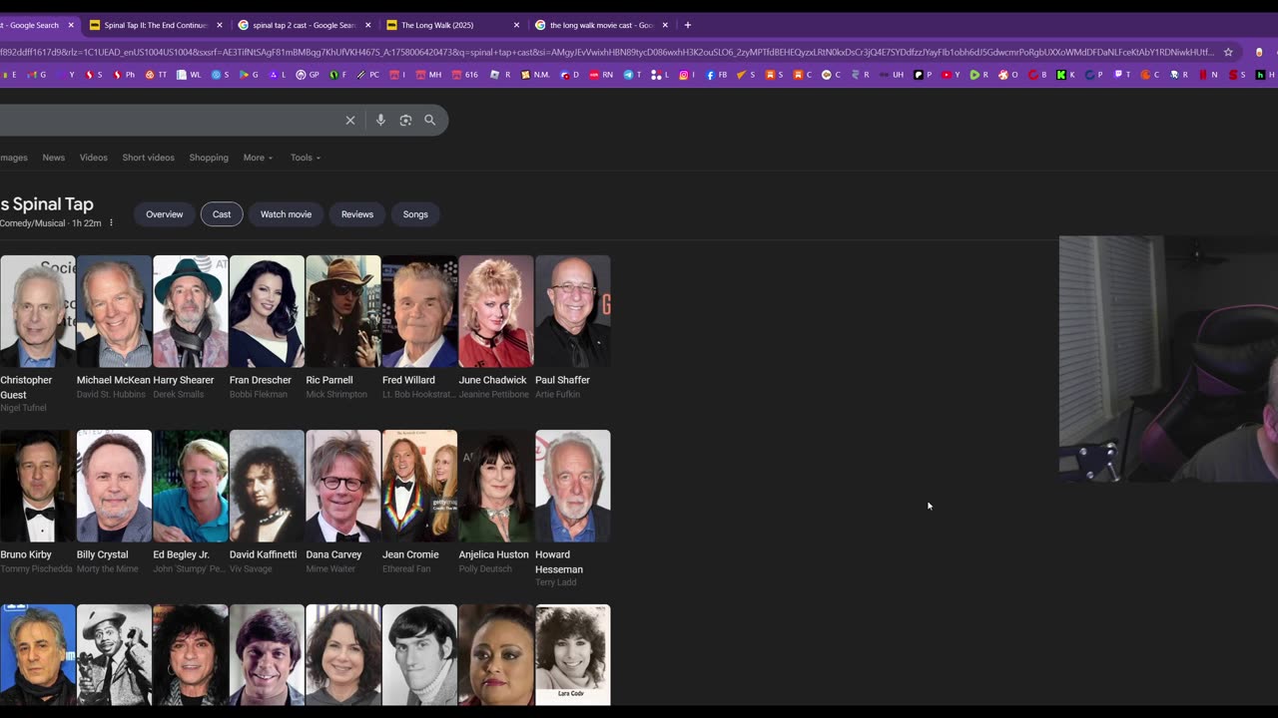Select the Cast chip
1278x718 pixels.
222,214
